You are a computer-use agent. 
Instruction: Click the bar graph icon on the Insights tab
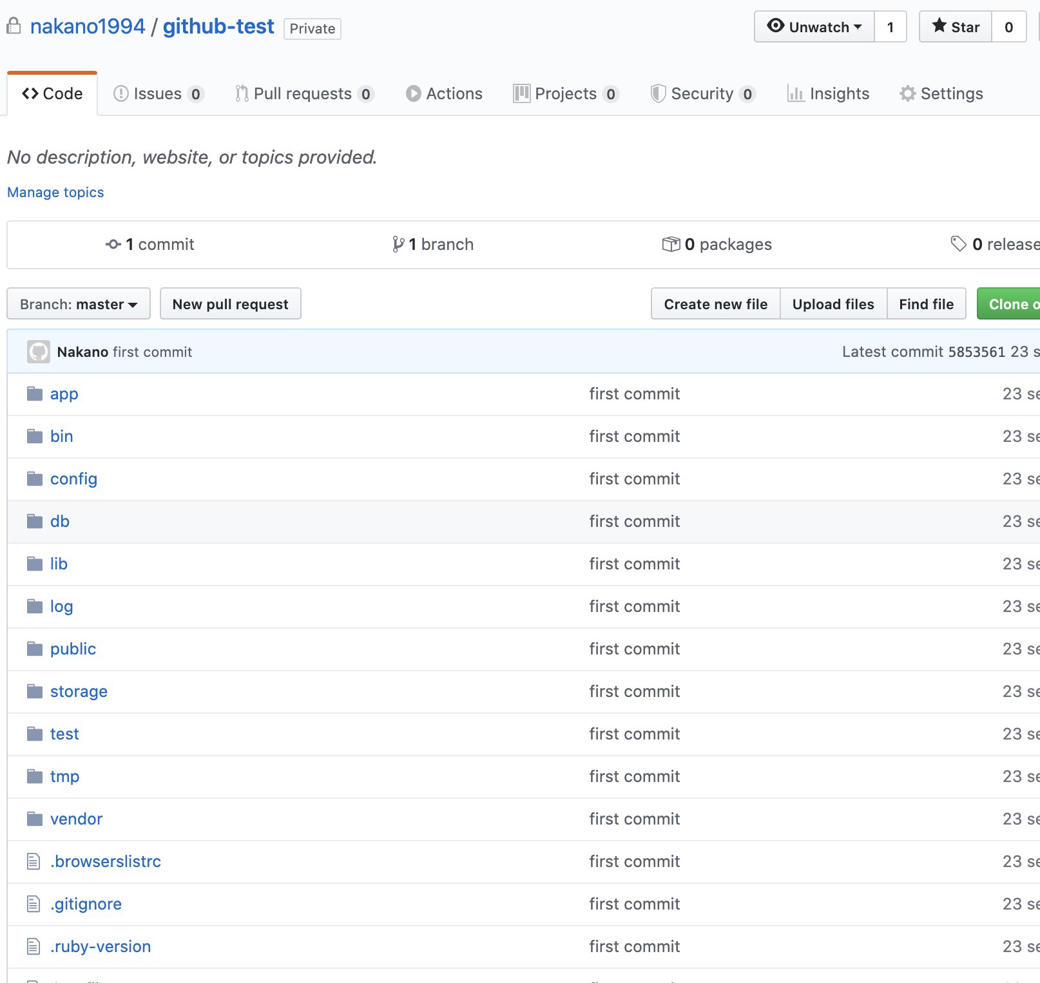coord(796,93)
